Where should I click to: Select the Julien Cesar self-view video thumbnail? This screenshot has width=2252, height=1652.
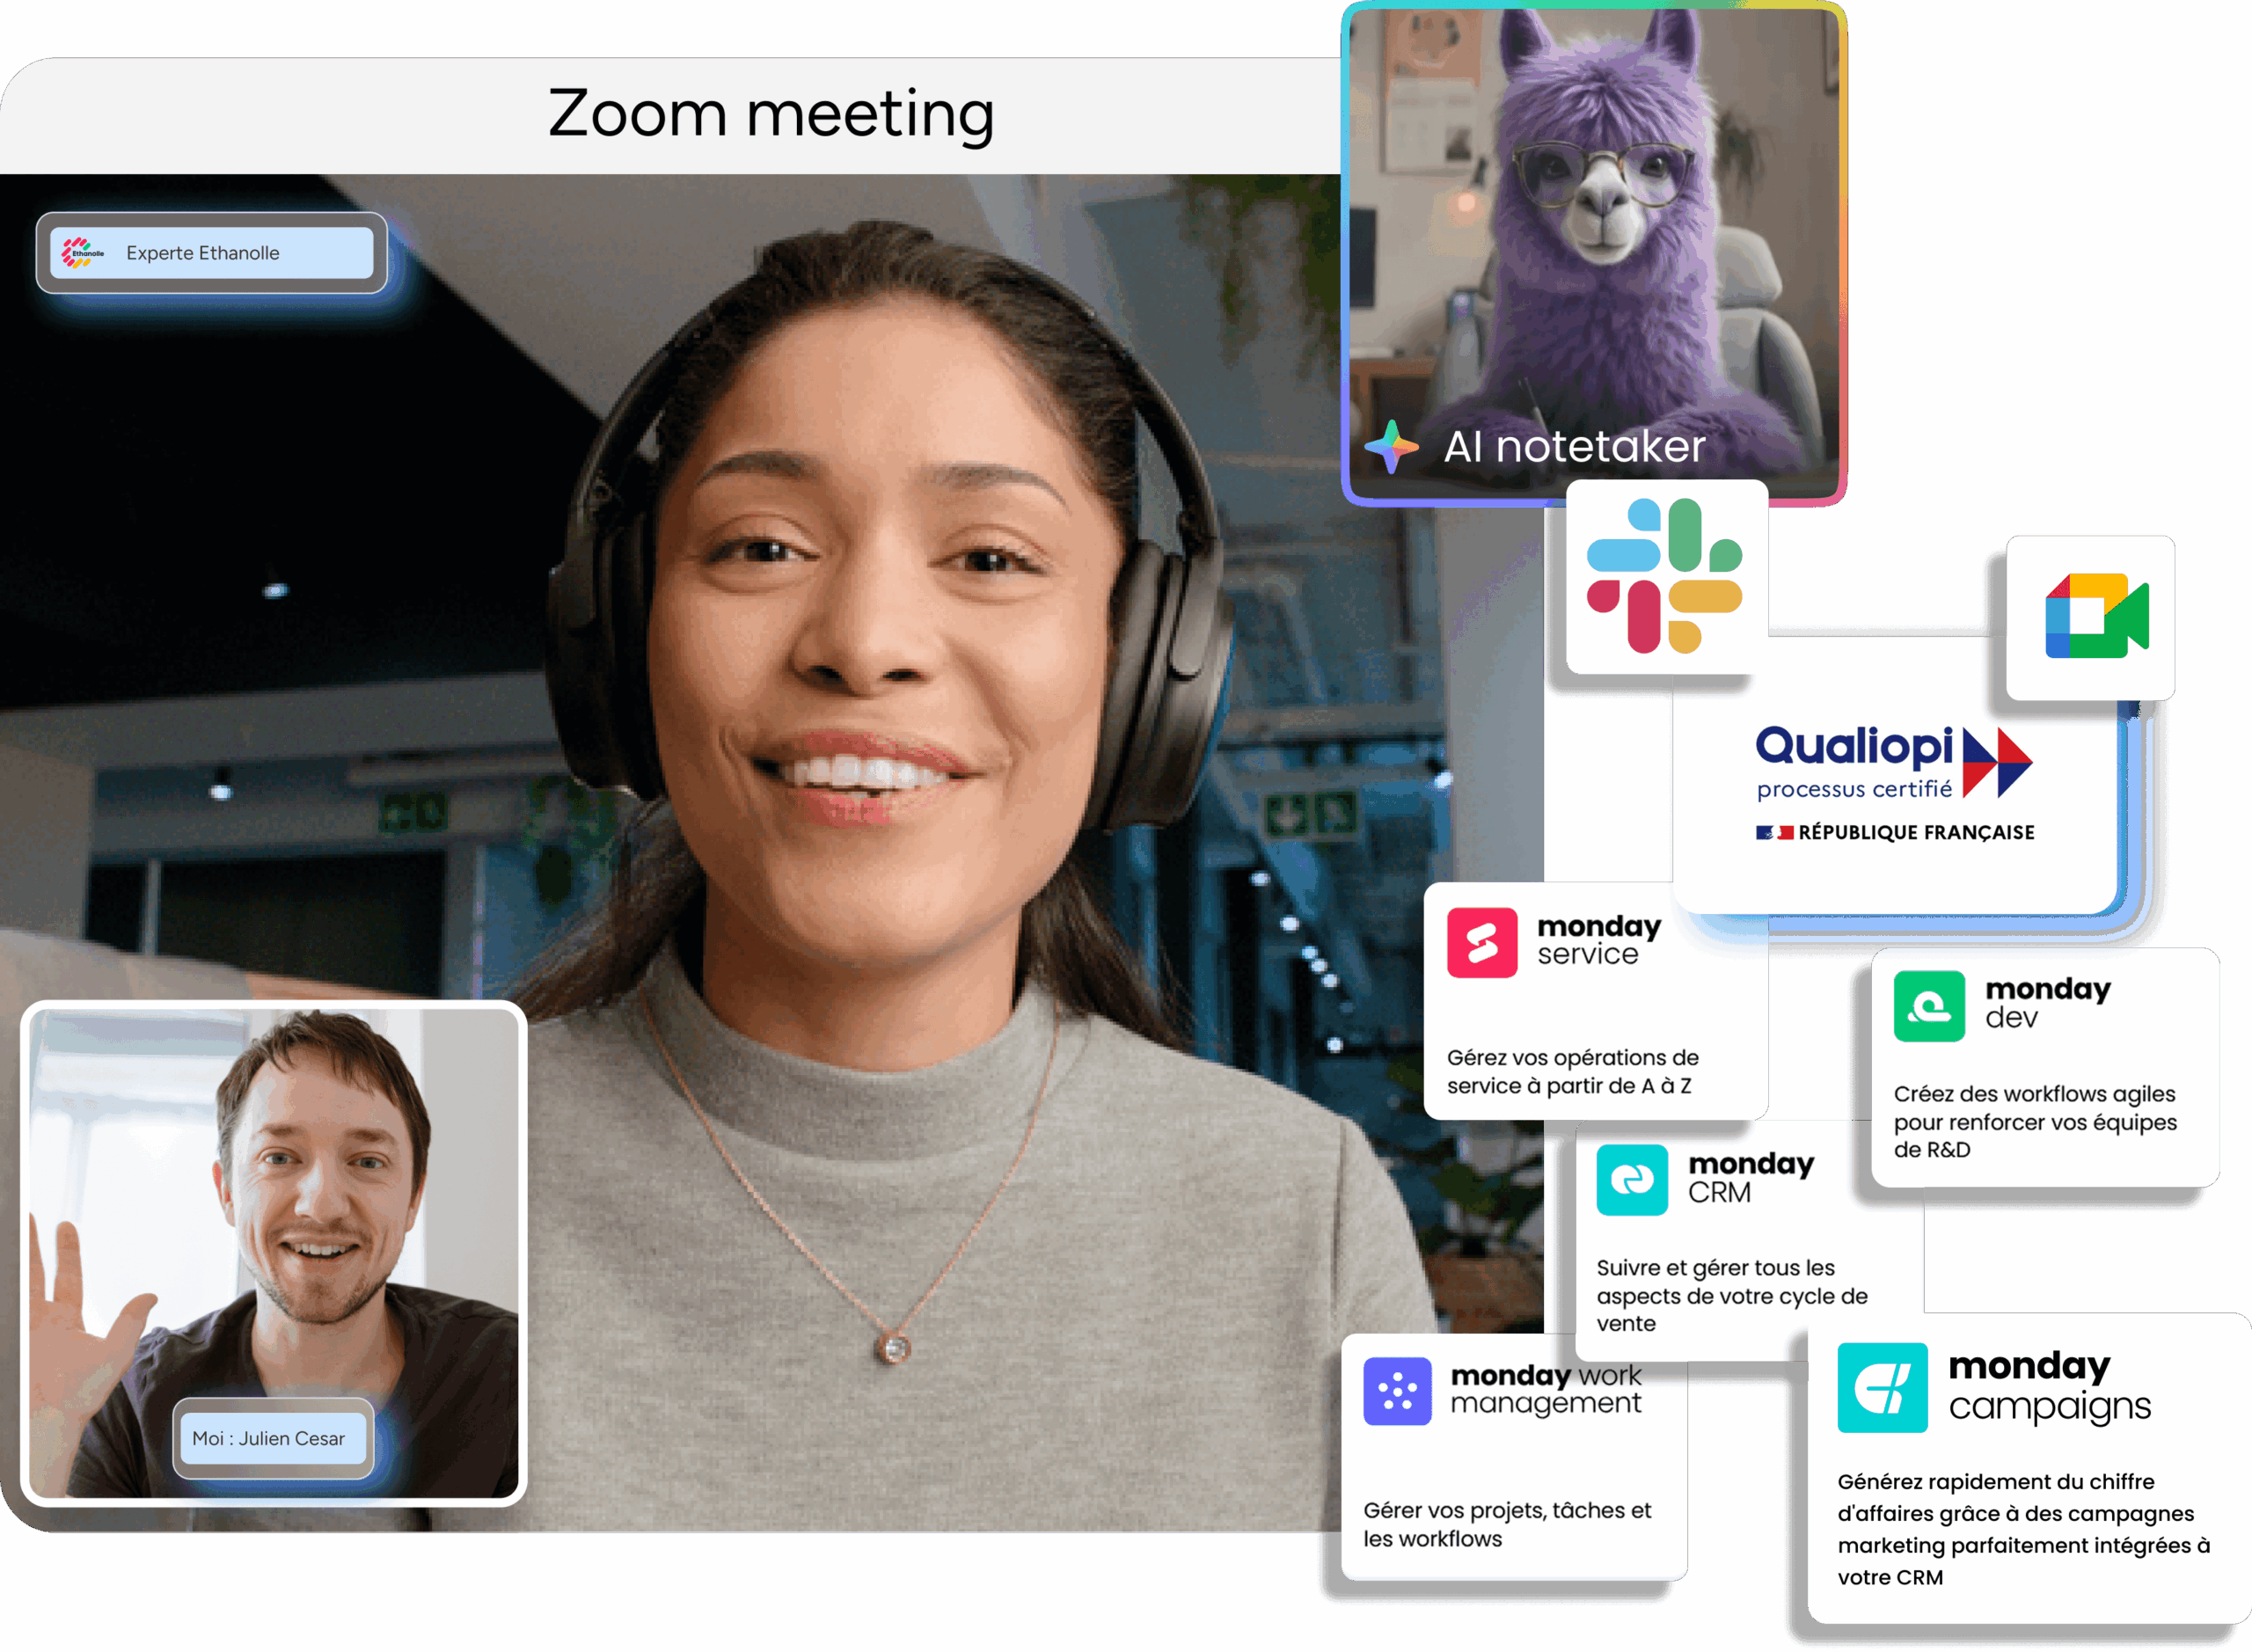coord(274,1252)
